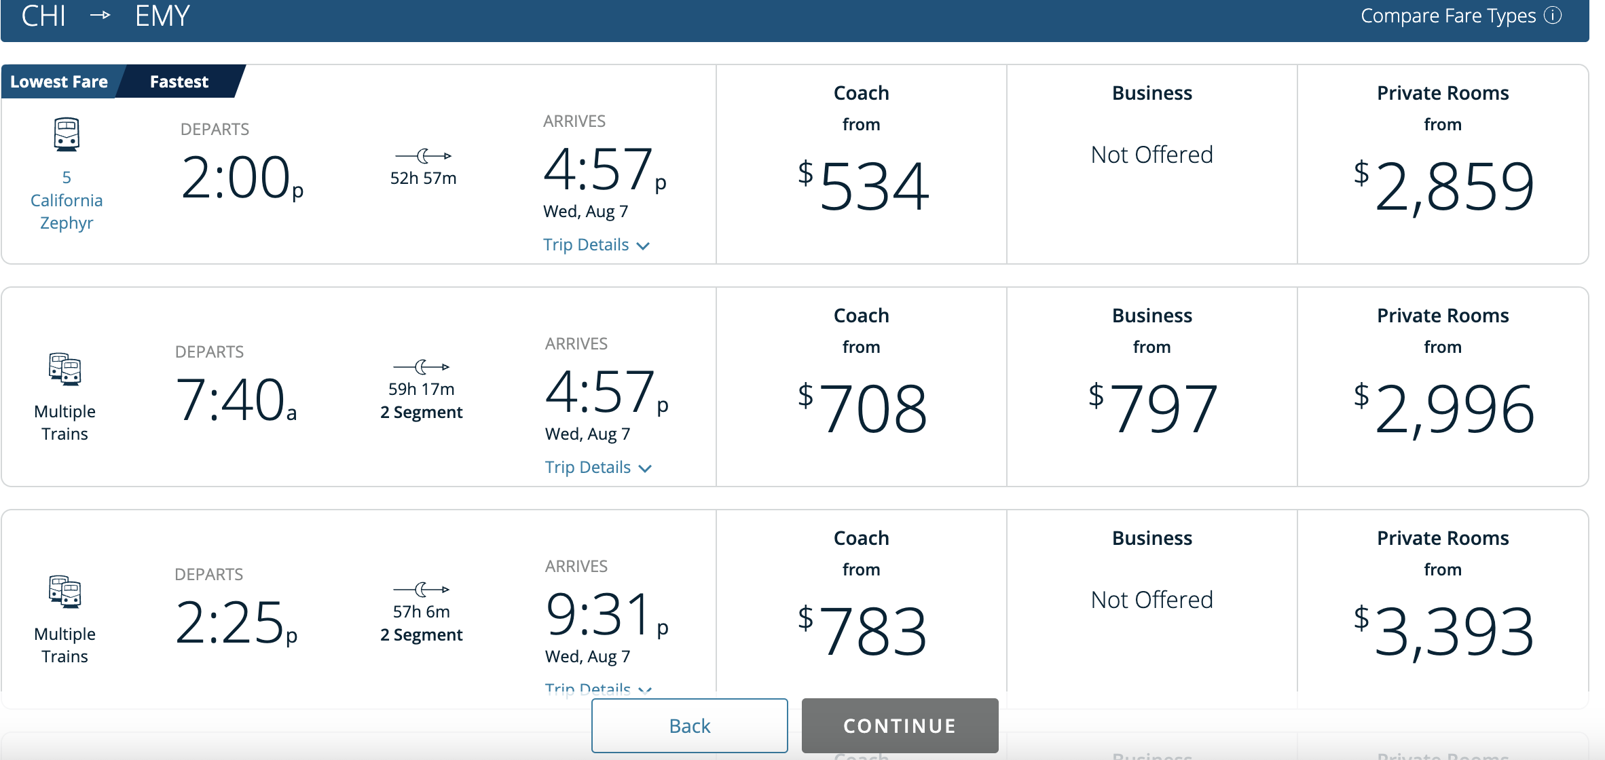Click Multiple Trains label for 7:40a departure
The width and height of the screenshot is (1605, 760).
(x=65, y=423)
